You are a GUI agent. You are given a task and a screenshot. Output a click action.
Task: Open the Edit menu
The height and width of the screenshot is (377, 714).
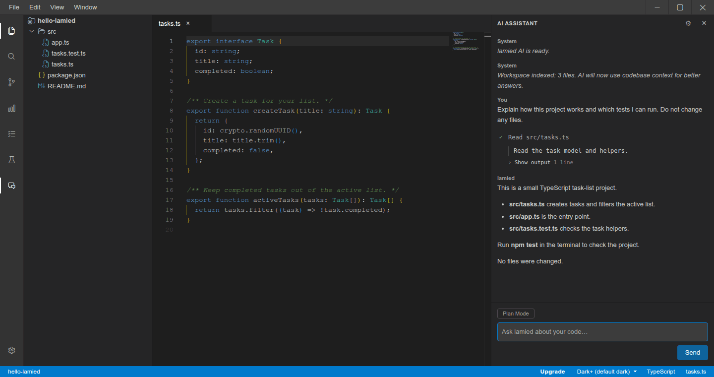35,7
